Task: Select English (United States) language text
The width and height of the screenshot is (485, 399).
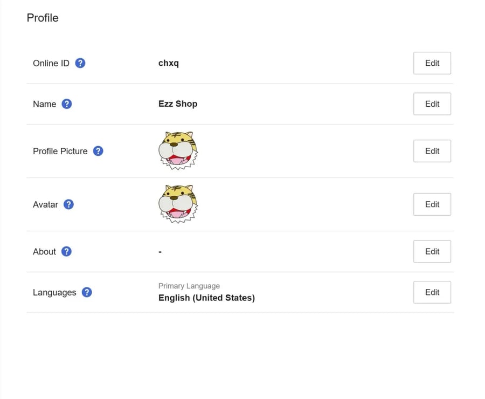Action: tap(206, 298)
